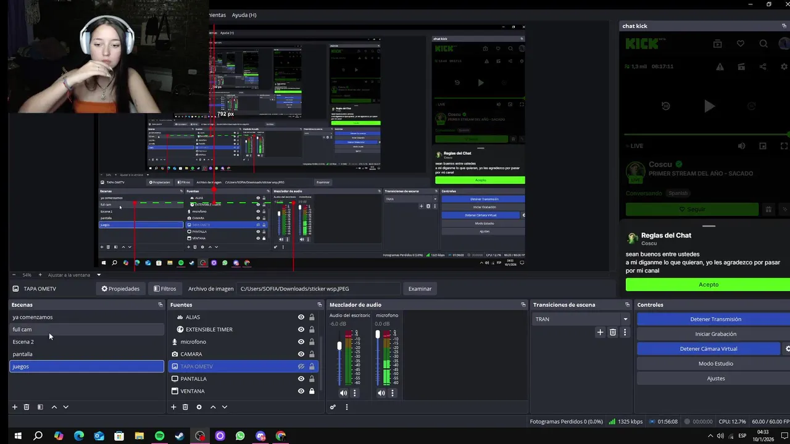Click the Kick heart following icon
This screenshot has width=790, height=444.
(x=741, y=44)
